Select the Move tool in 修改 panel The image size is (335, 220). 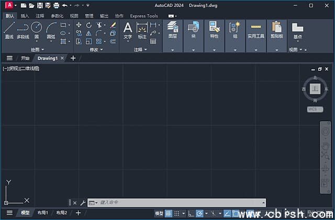(79, 25)
